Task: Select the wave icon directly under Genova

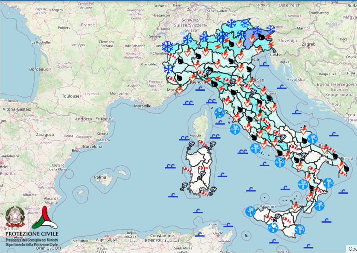Action: pyautogui.click(x=200, y=89)
